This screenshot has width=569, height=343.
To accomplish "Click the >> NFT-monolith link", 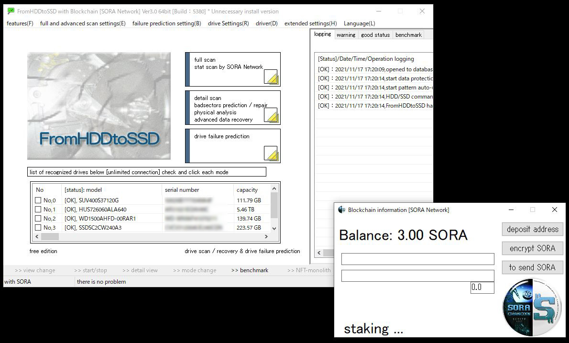I will [309, 270].
